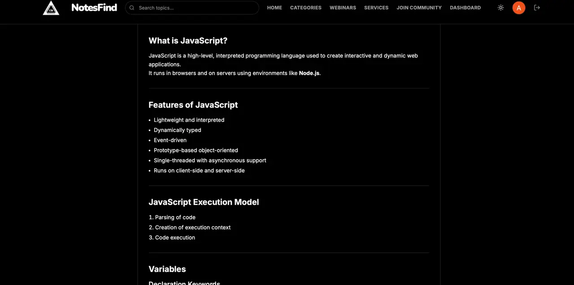Click the "Code execution" list item
Viewport: 574px width, 285px height.
[175, 238]
